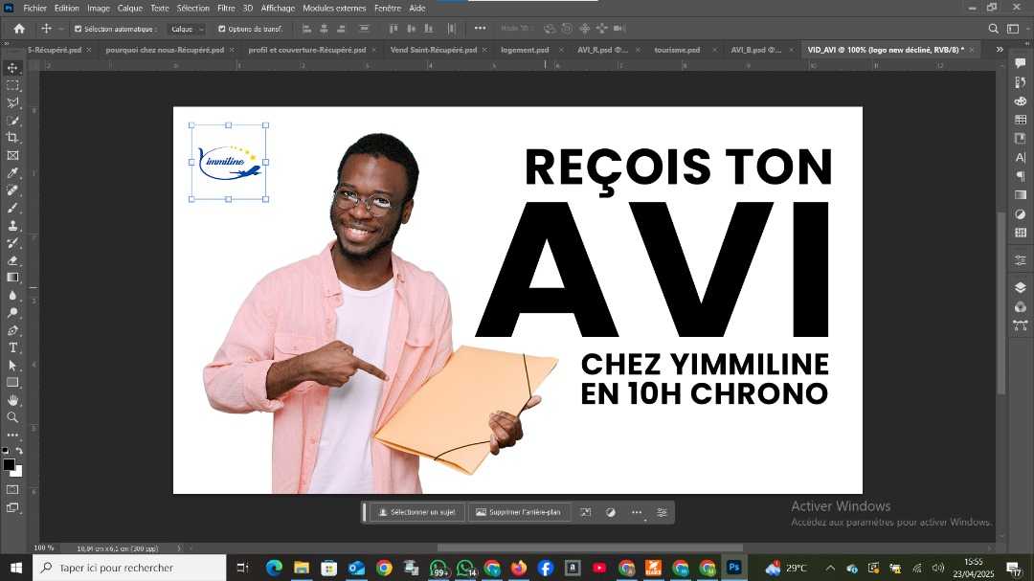
Task: Open more align options three-dots
Action: (x=480, y=29)
